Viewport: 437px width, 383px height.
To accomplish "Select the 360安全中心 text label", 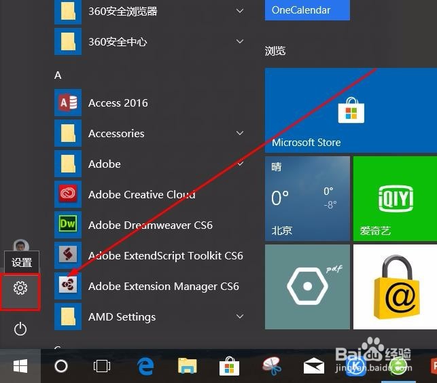I will click(x=118, y=42).
